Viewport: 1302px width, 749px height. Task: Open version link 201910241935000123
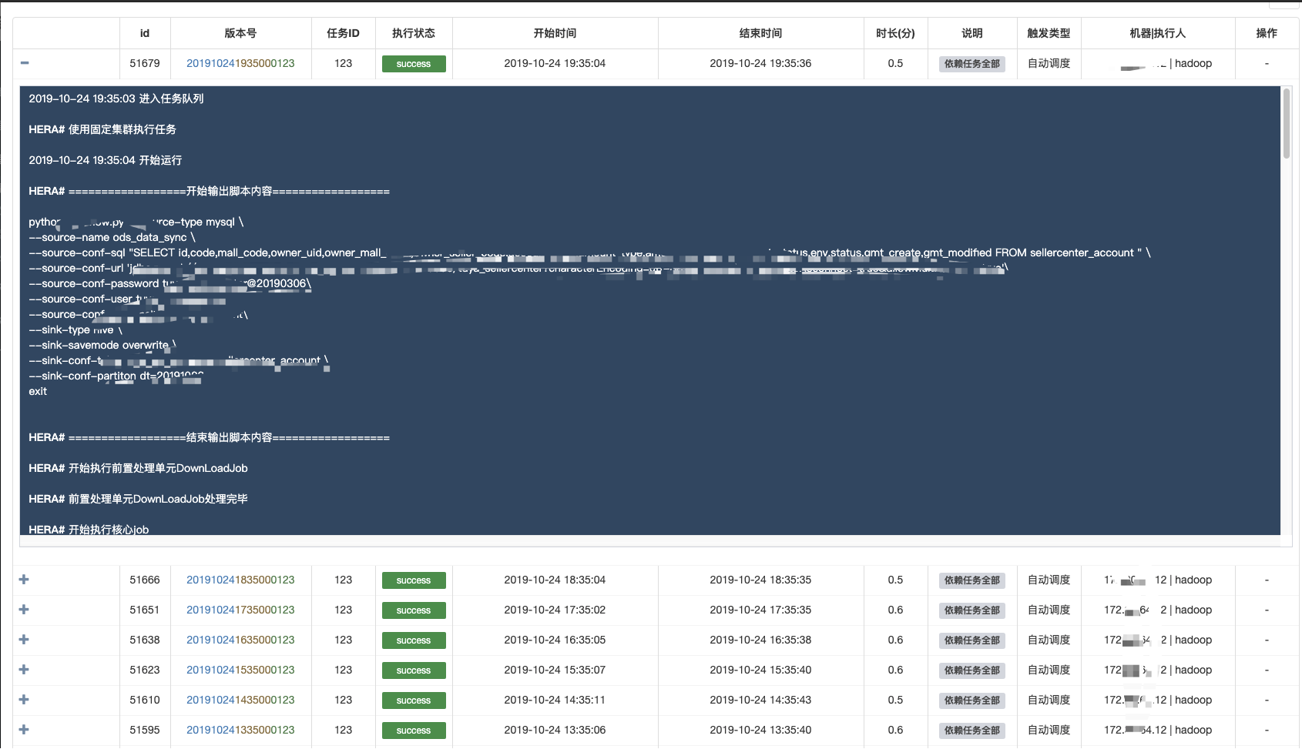240,63
